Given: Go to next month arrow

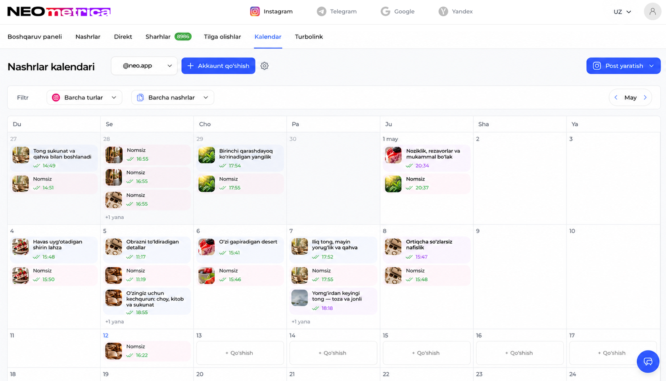Looking at the screenshot, I should point(645,98).
